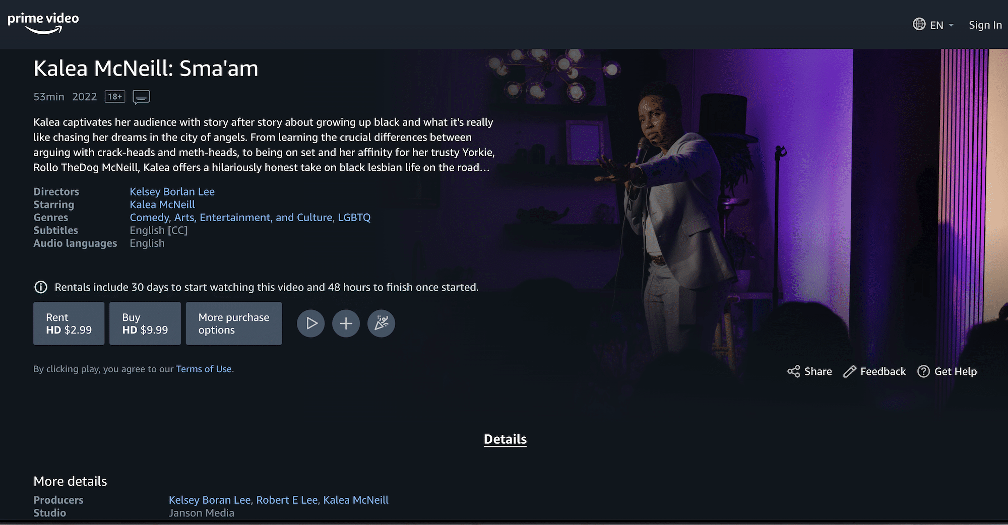Start a Watch Party using the party icon
Screen dimensions: 1008x525
(382, 323)
